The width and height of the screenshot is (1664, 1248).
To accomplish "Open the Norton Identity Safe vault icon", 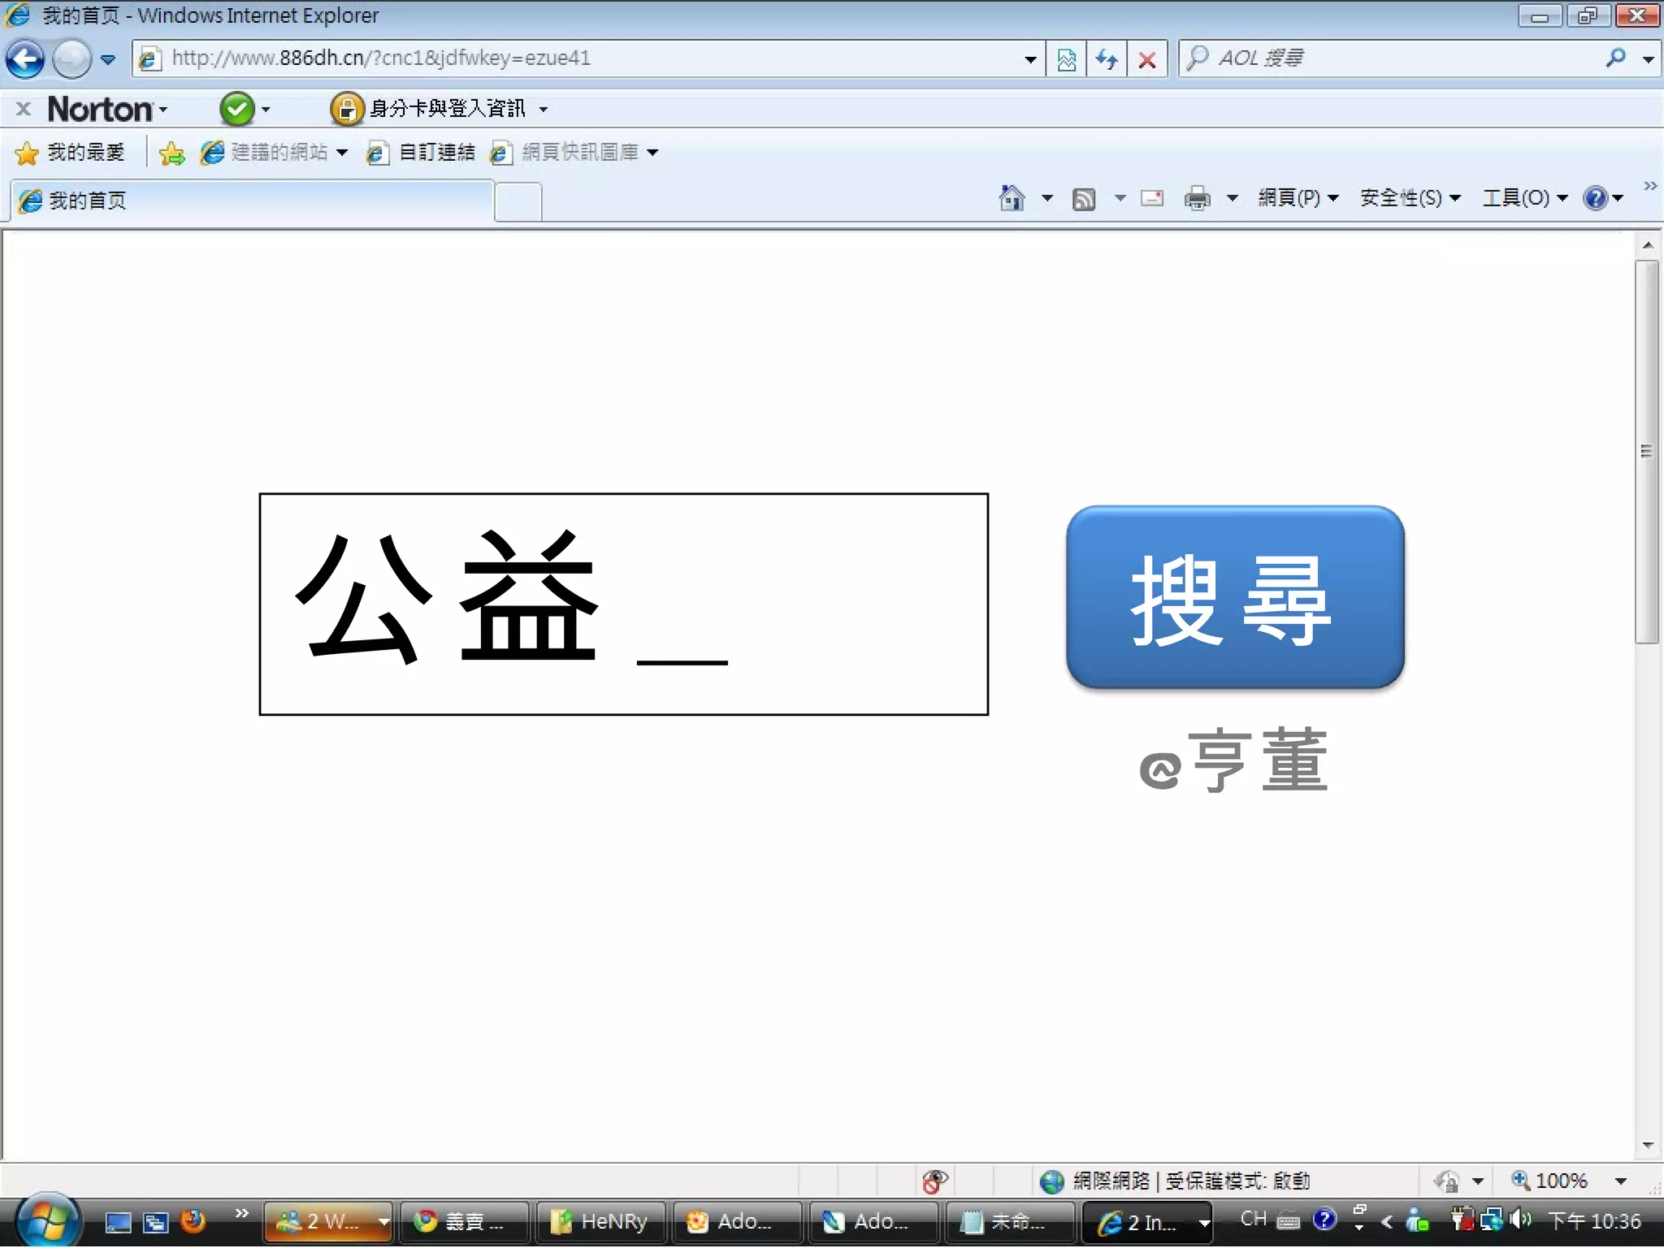I will tap(347, 109).
